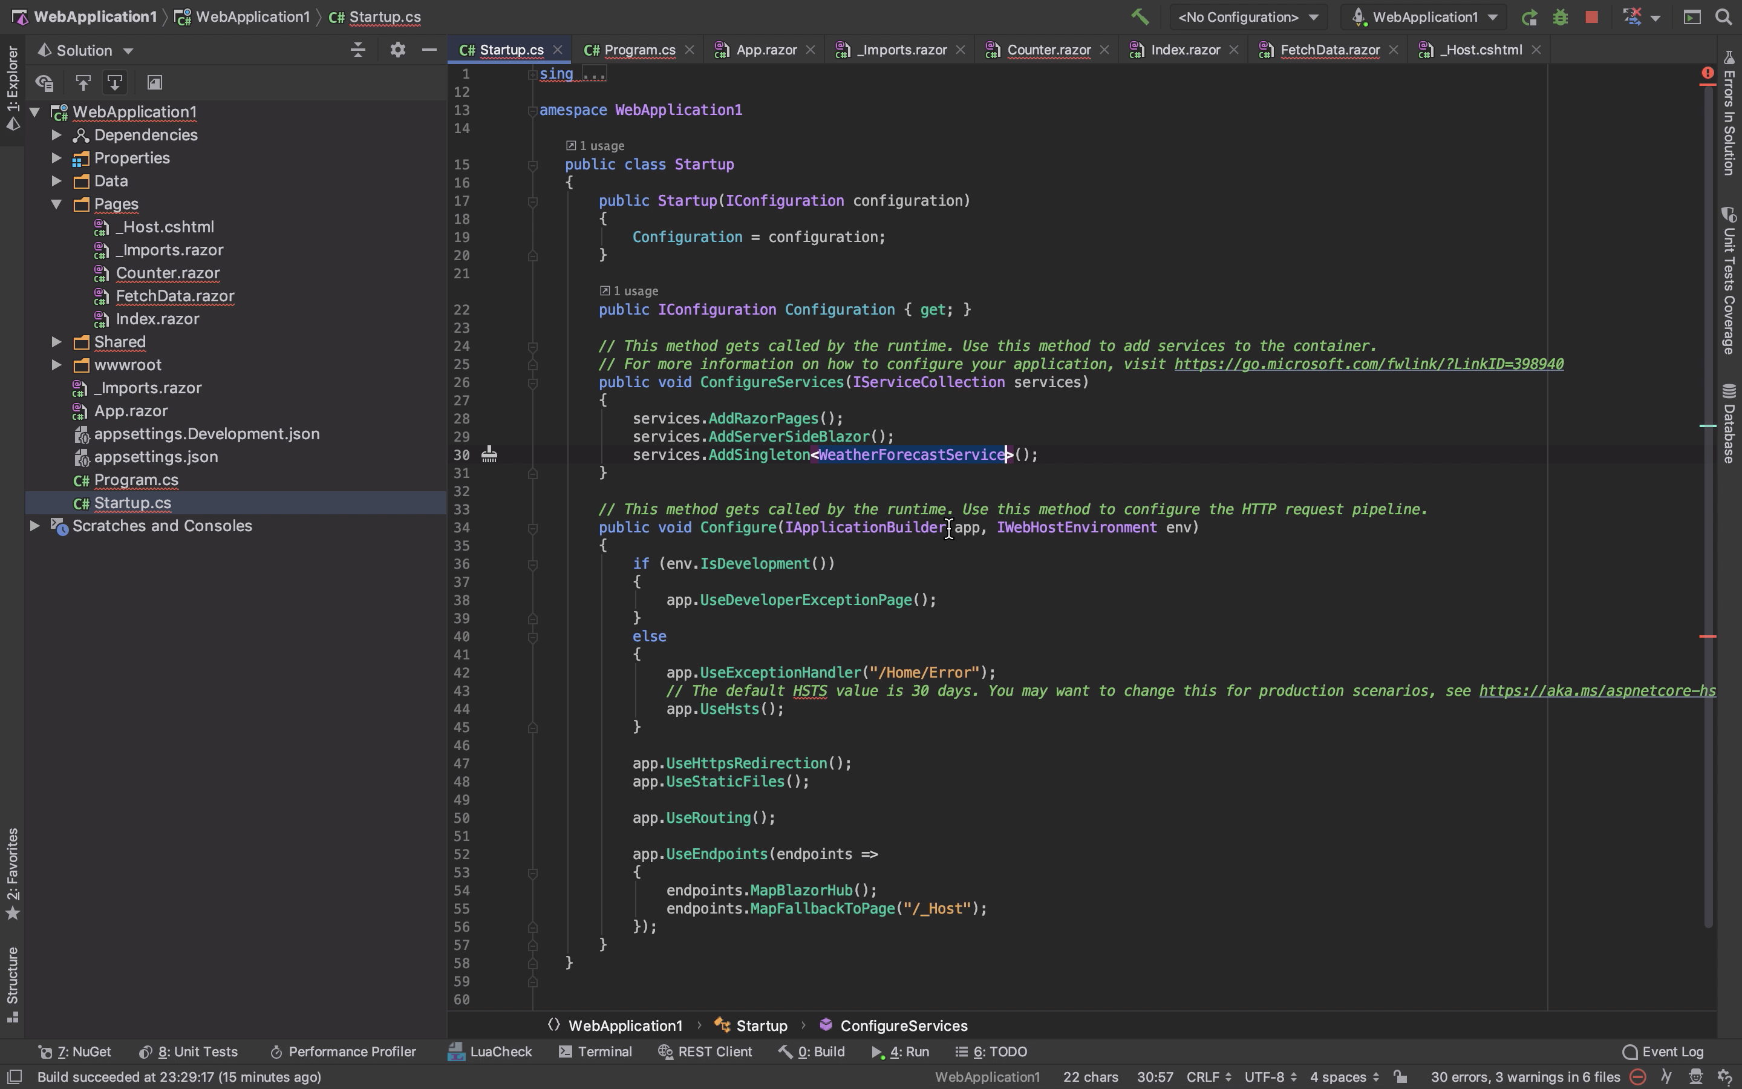Toggle fold of using directives on line 1
Viewport: 1742px width, 1089px height.
click(533, 74)
